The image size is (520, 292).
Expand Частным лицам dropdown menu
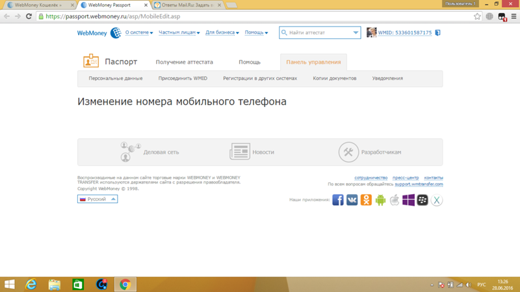[x=179, y=32]
